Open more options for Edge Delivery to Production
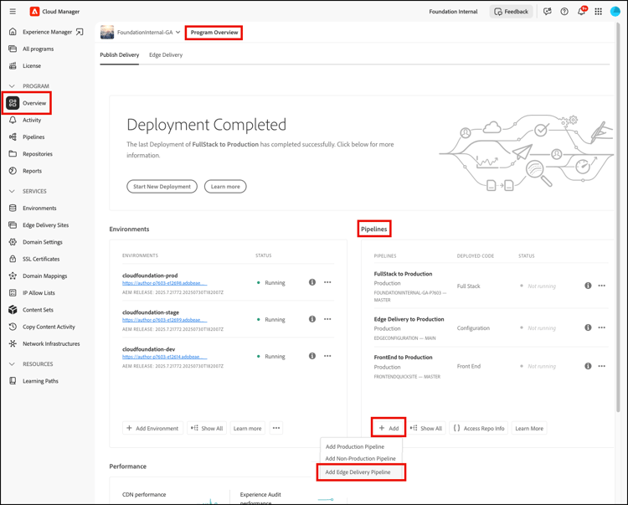This screenshot has width=628, height=505. pyautogui.click(x=602, y=327)
